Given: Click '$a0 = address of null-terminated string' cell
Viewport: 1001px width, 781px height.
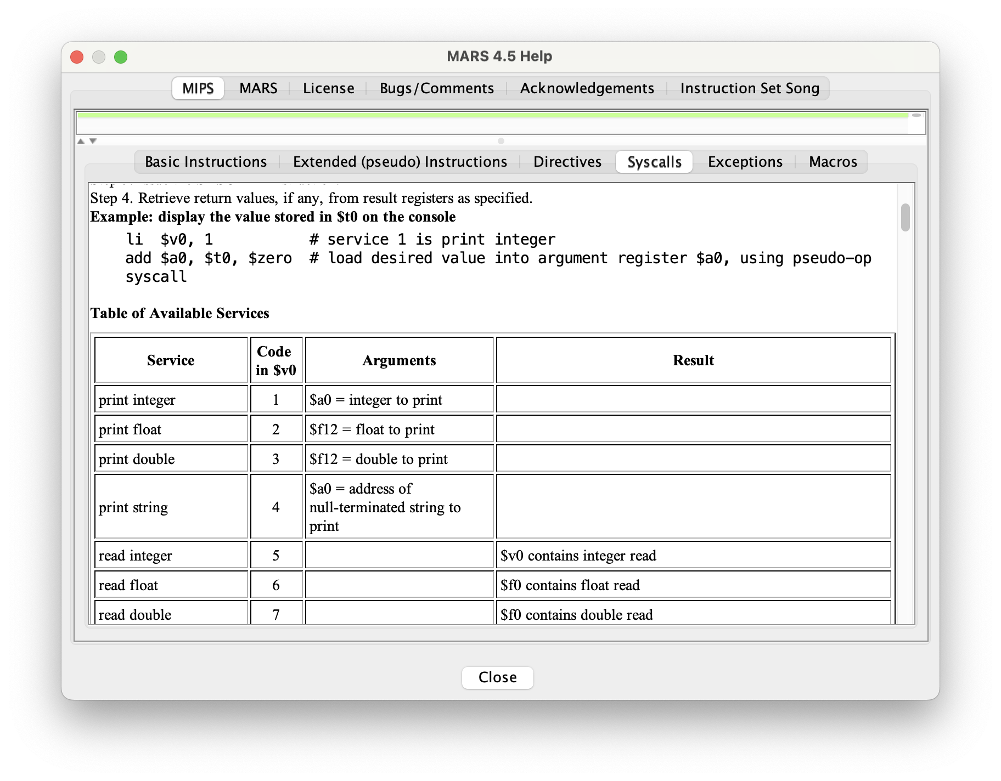Looking at the screenshot, I should pyautogui.click(x=400, y=507).
